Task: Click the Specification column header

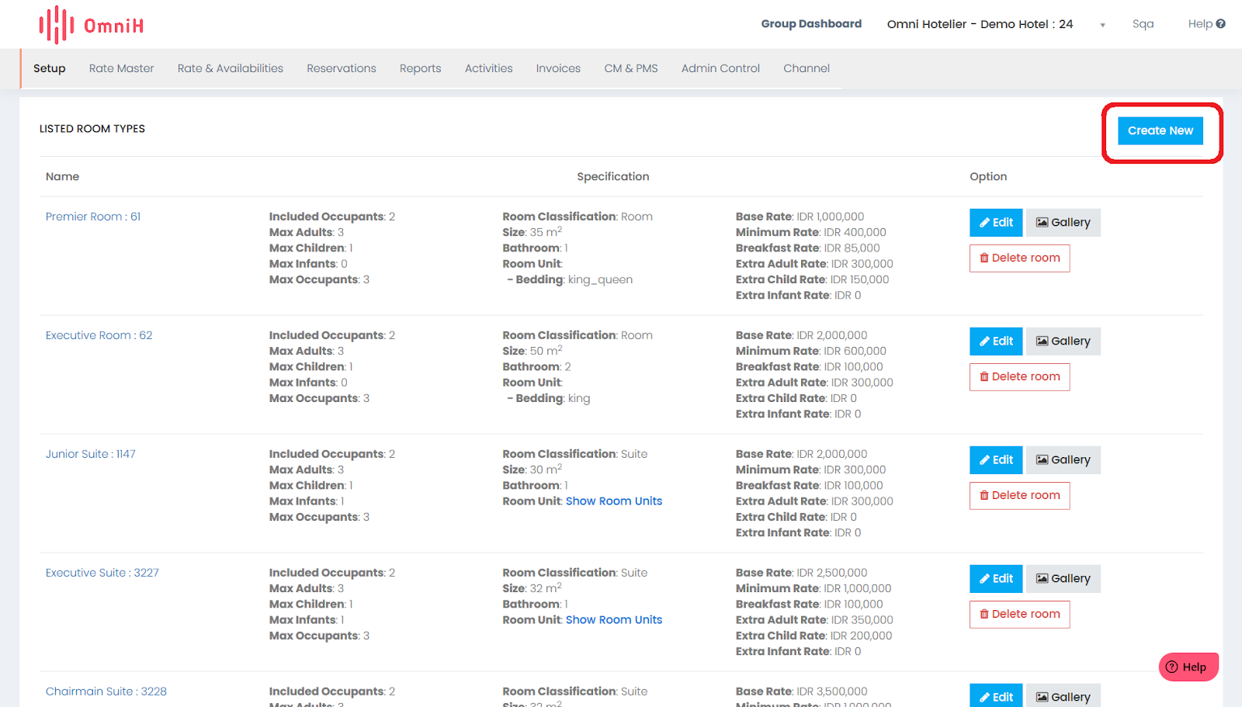Action: (613, 177)
